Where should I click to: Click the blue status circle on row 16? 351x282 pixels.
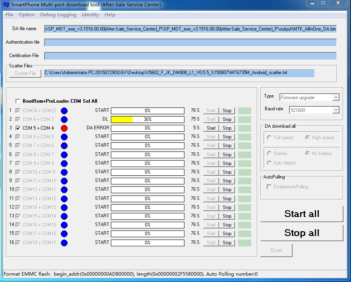click(x=64, y=243)
